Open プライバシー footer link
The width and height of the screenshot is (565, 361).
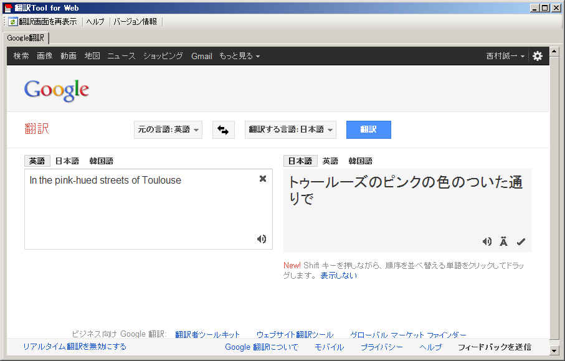[382, 347]
